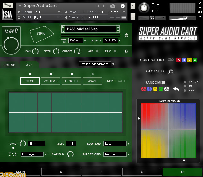Open the MAIN page tab
This screenshot has width=203, height=177.
[x=21, y=172]
